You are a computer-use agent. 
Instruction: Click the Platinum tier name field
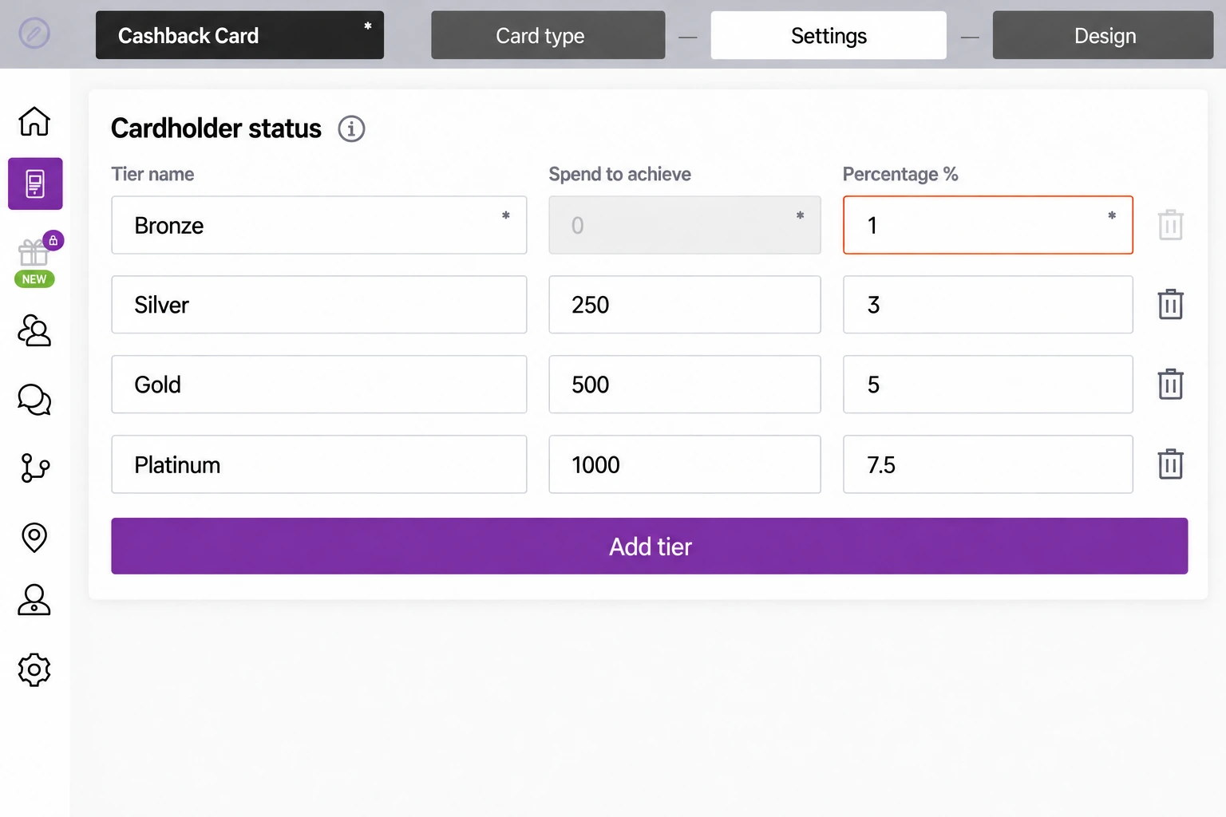319,464
